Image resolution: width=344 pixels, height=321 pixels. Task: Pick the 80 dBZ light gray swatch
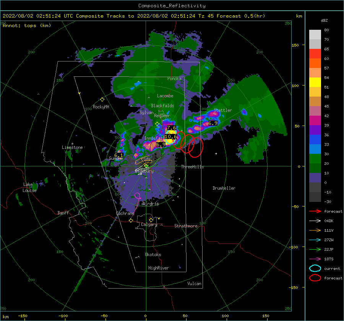(315, 34)
